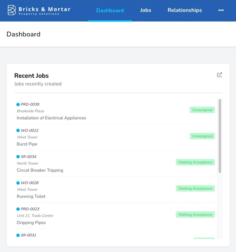Select Installation of Electrical Appliances job title
The width and height of the screenshot is (236, 252).
(51, 118)
